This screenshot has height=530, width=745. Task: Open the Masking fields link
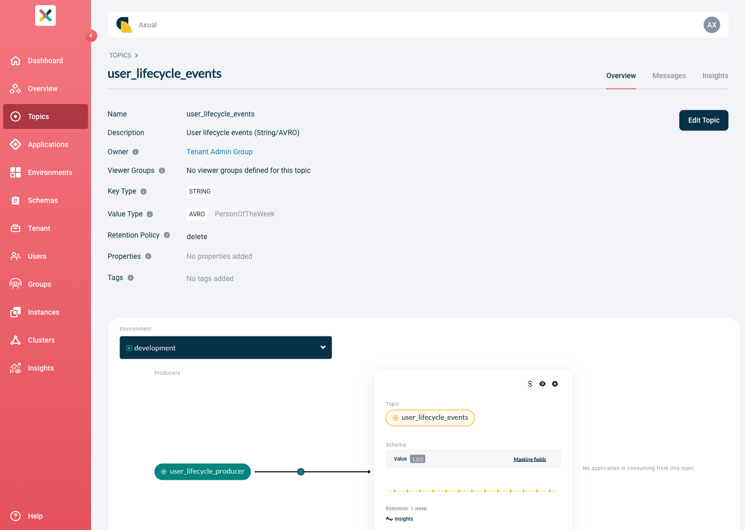tap(530, 459)
